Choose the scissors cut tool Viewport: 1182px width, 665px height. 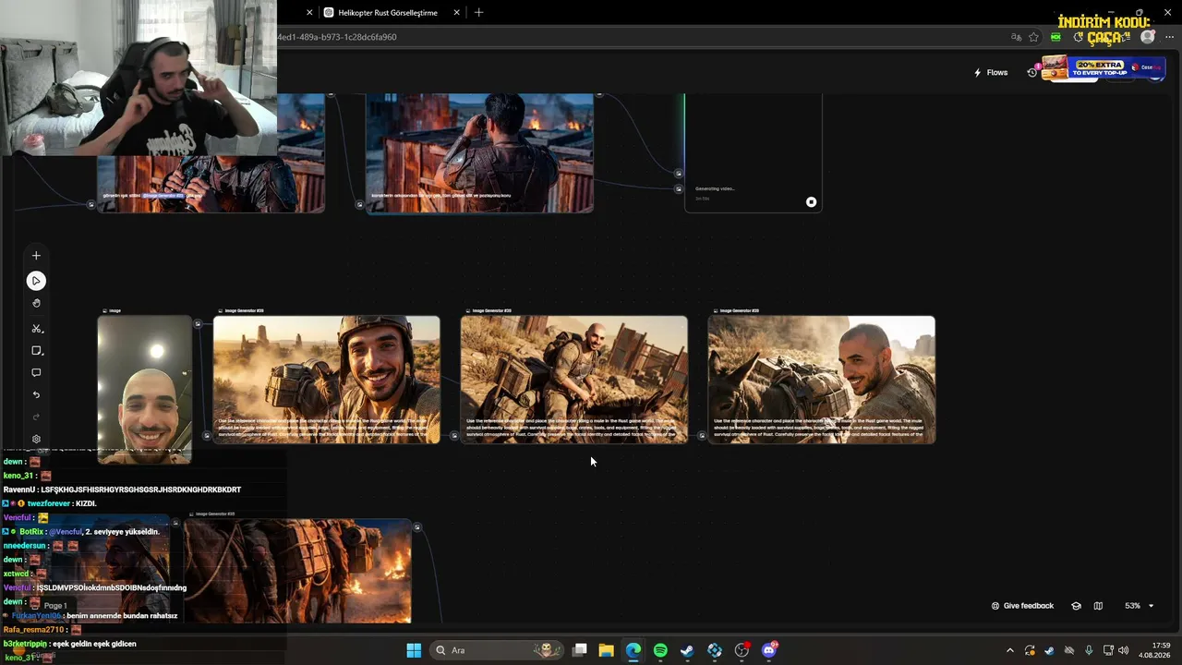click(36, 329)
